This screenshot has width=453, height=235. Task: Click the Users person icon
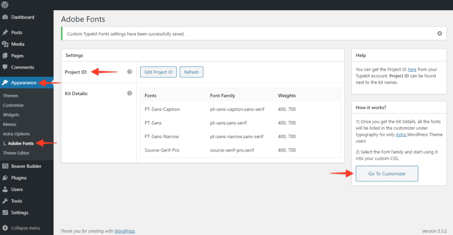tap(5, 189)
